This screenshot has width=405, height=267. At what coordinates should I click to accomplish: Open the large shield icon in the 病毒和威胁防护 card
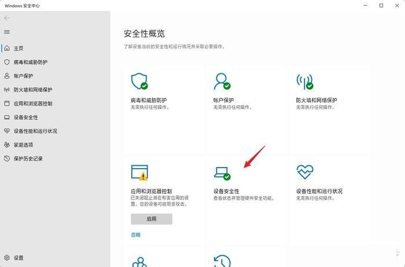point(139,81)
